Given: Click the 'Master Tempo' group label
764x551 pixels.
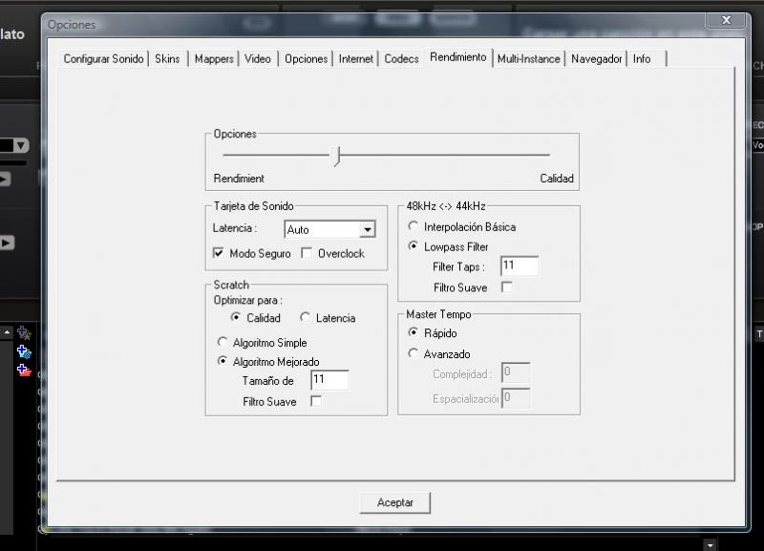Looking at the screenshot, I should pyautogui.click(x=438, y=314).
